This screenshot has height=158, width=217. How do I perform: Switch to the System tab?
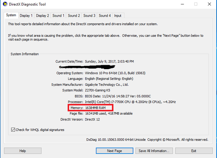point(11,15)
